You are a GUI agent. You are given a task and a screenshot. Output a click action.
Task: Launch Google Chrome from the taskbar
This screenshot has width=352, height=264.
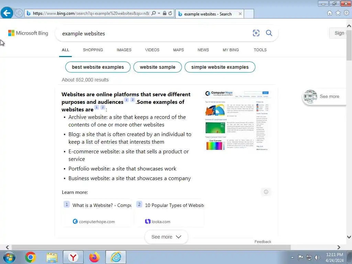(31, 257)
